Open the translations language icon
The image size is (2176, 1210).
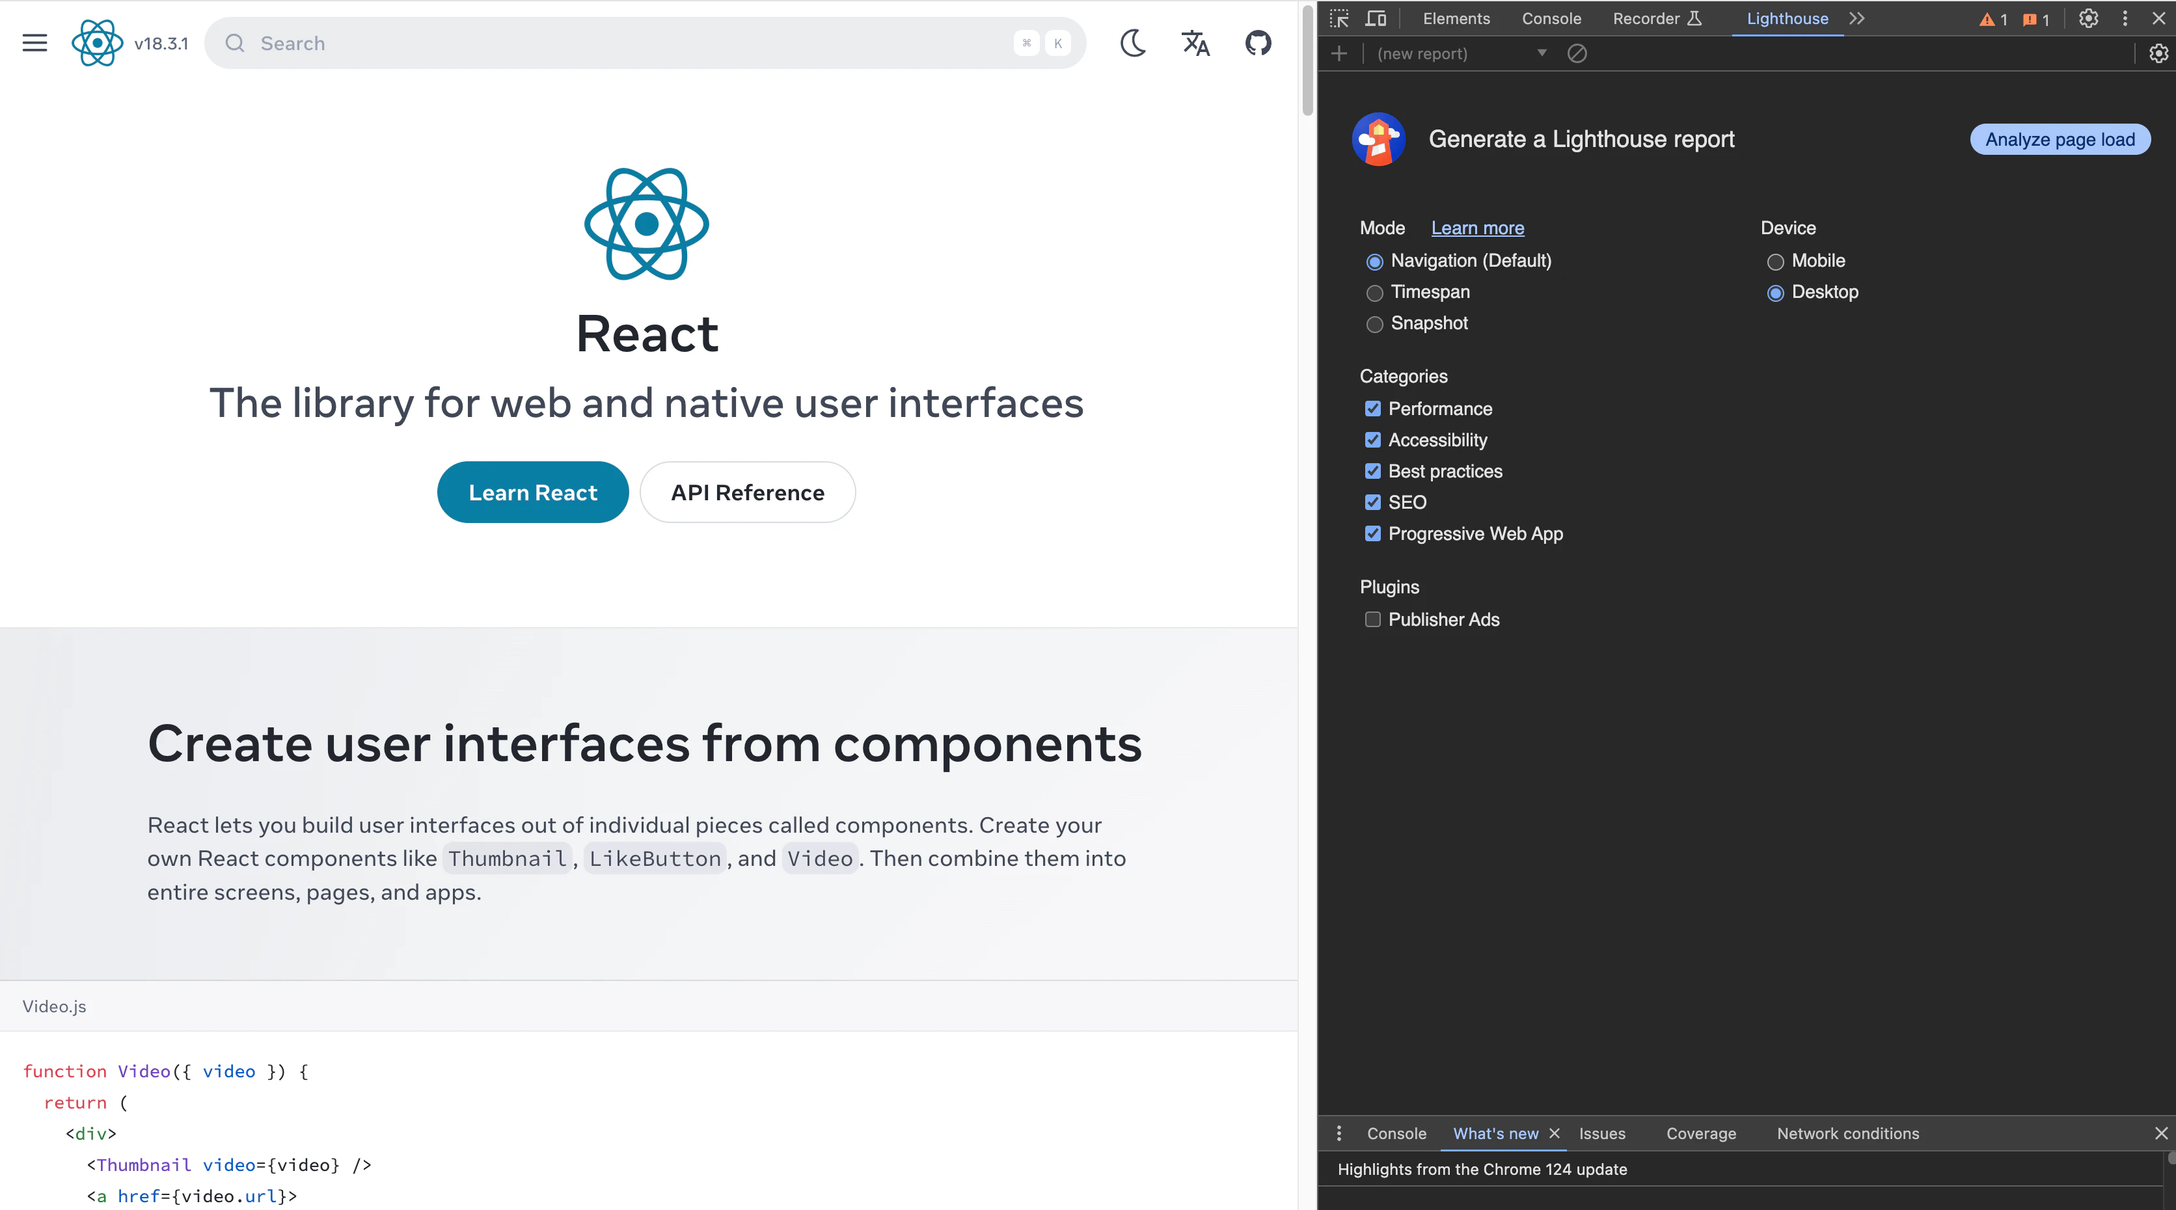click(1195, 43)
